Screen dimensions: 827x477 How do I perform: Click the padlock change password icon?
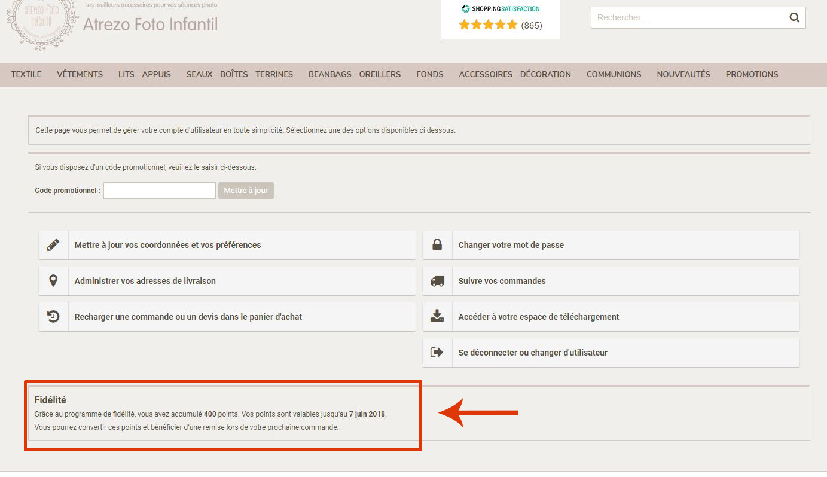pyautogui.click(x=437, y=245)
